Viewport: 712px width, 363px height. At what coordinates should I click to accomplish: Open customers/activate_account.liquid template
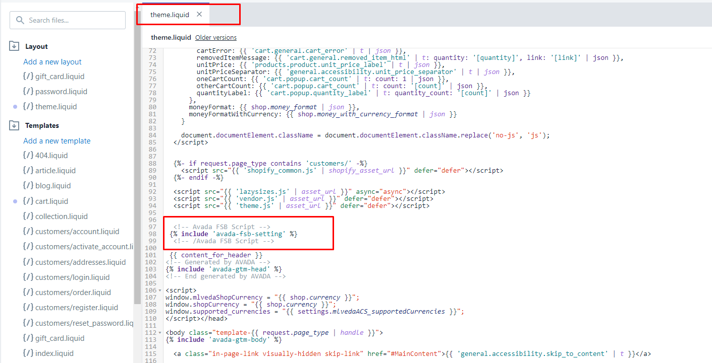(84, 247)
